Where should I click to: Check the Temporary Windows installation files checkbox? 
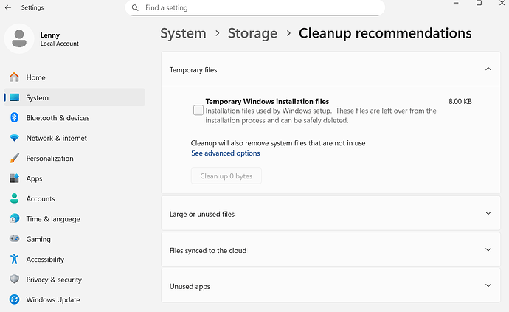tap(198, 111)
